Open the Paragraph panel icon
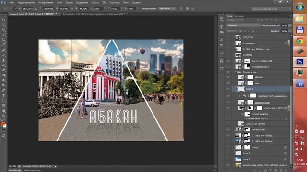Screen dimensions: 307x172 tap(222, 45)
